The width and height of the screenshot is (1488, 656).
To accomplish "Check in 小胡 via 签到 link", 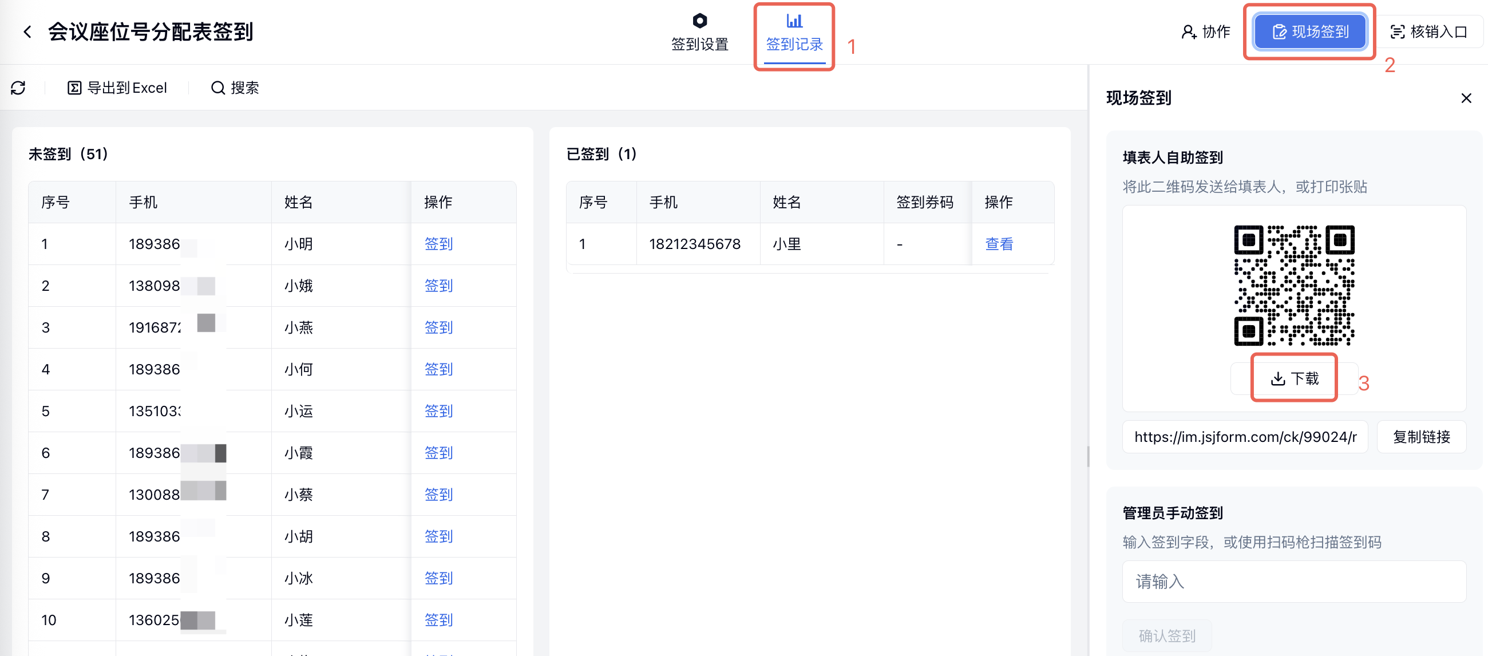I will click(x=438, y=536).
